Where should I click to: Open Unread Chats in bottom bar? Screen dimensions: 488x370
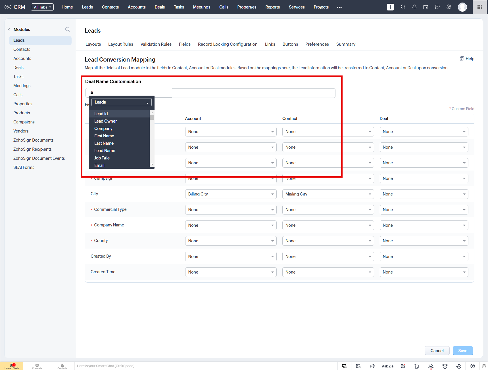pyautogui.click(x=12, y=366)
